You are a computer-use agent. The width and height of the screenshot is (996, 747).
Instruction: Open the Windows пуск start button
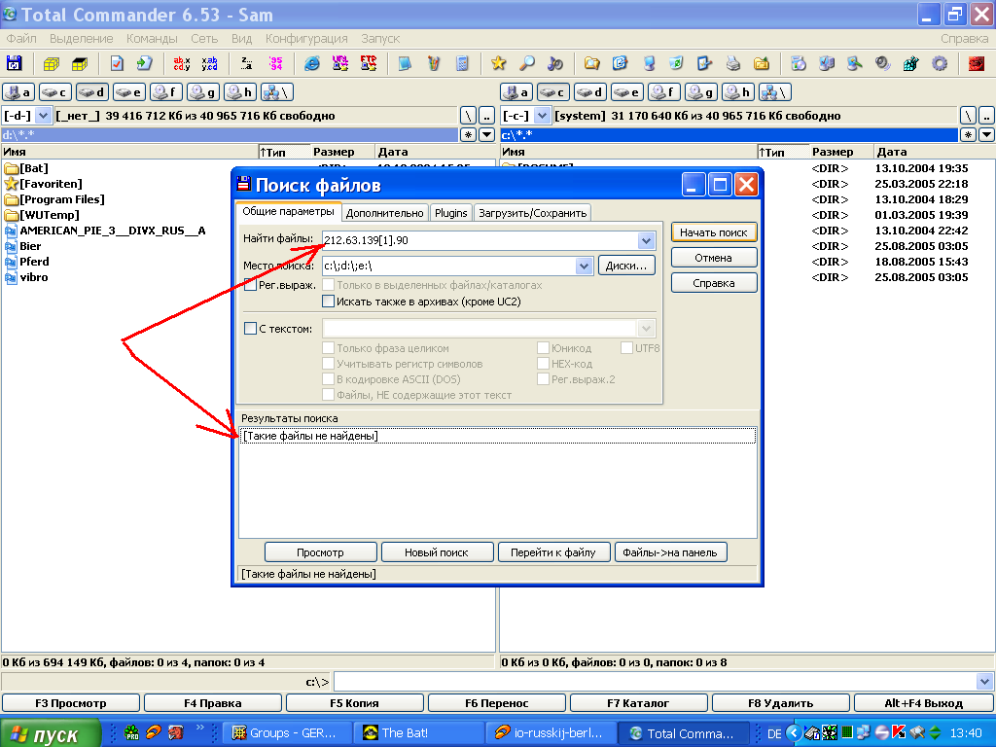pyautogui.click(x=51, y=733)
